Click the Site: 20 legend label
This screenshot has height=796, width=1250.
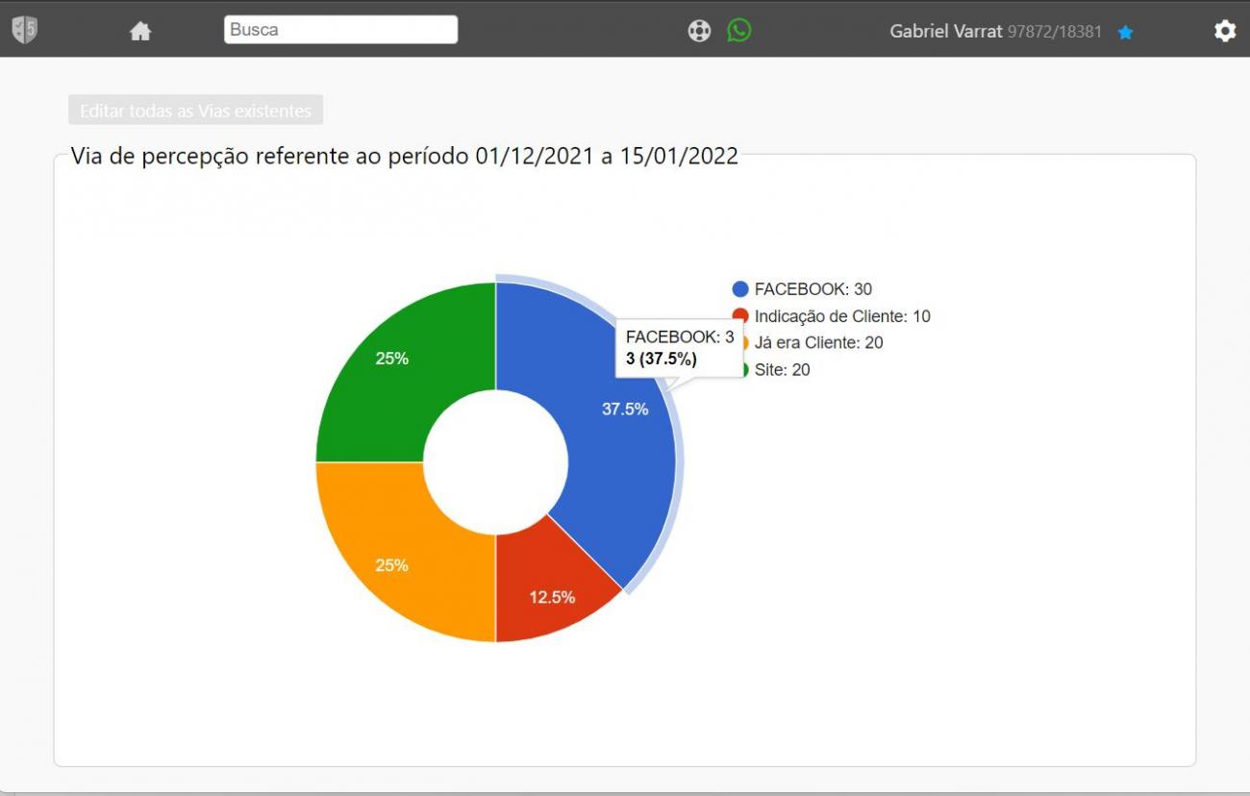pos(782,370)
